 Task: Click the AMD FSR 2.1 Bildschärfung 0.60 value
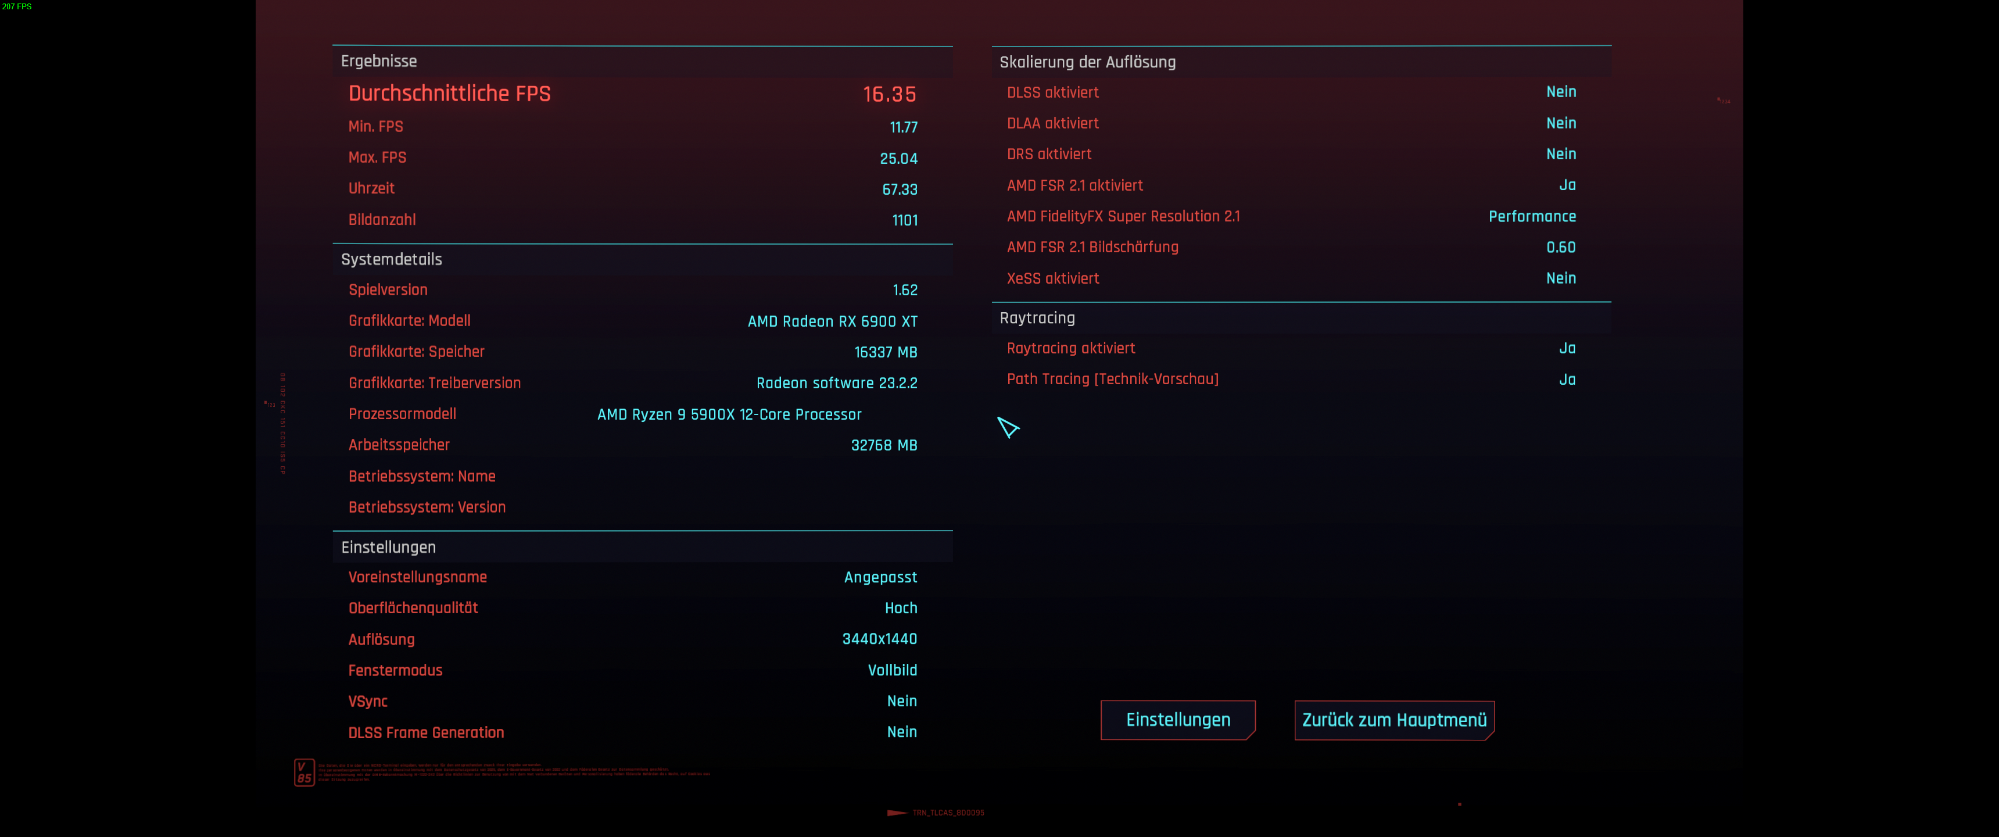(x=1560, y=248)
